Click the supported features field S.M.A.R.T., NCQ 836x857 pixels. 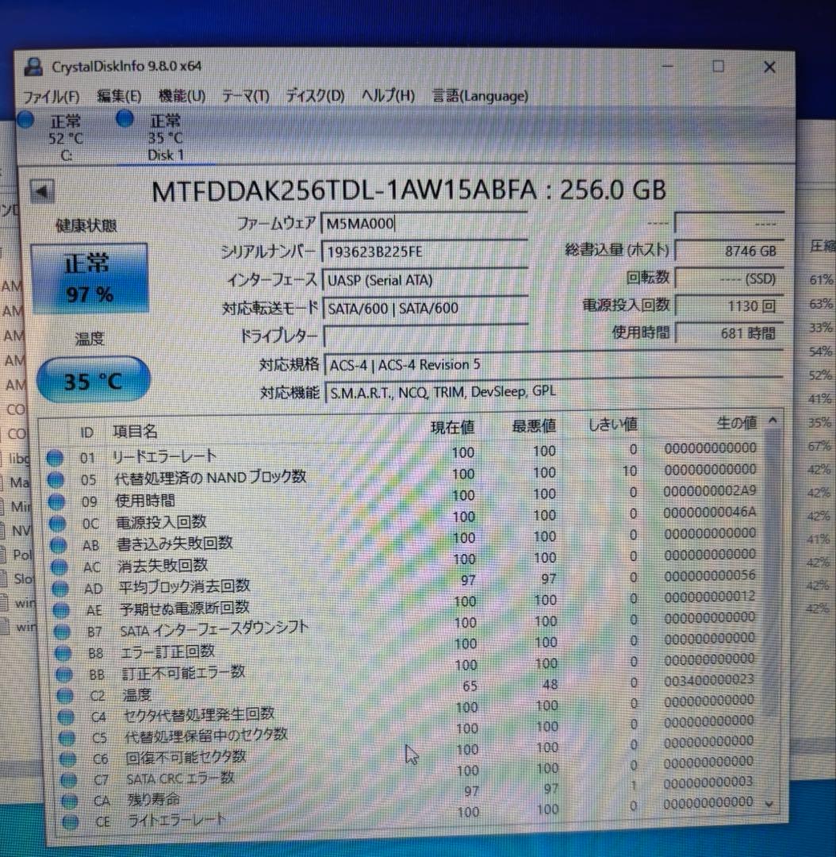pos(554,392)
